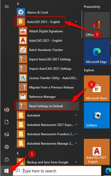
Task: Select License Transfer Utility - AutoCAD label
Action: [x=53, y=78]
